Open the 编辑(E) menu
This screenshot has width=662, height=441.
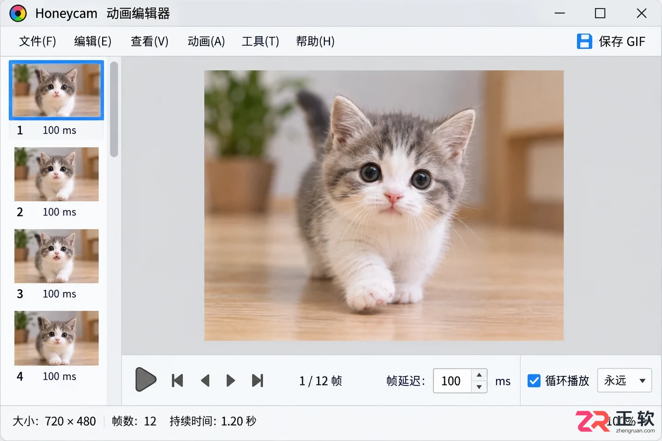[93, 41]
